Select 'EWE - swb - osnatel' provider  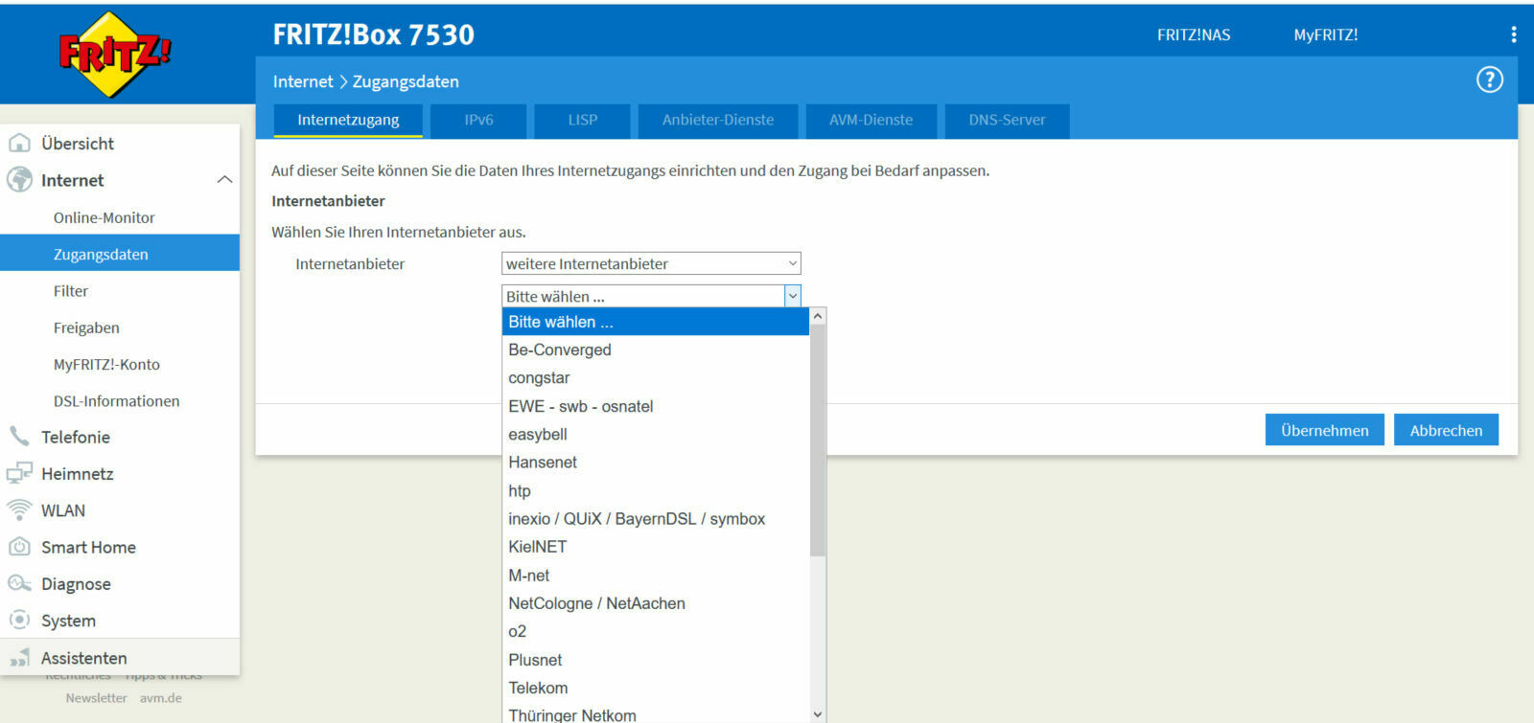[x=656, y=406]
